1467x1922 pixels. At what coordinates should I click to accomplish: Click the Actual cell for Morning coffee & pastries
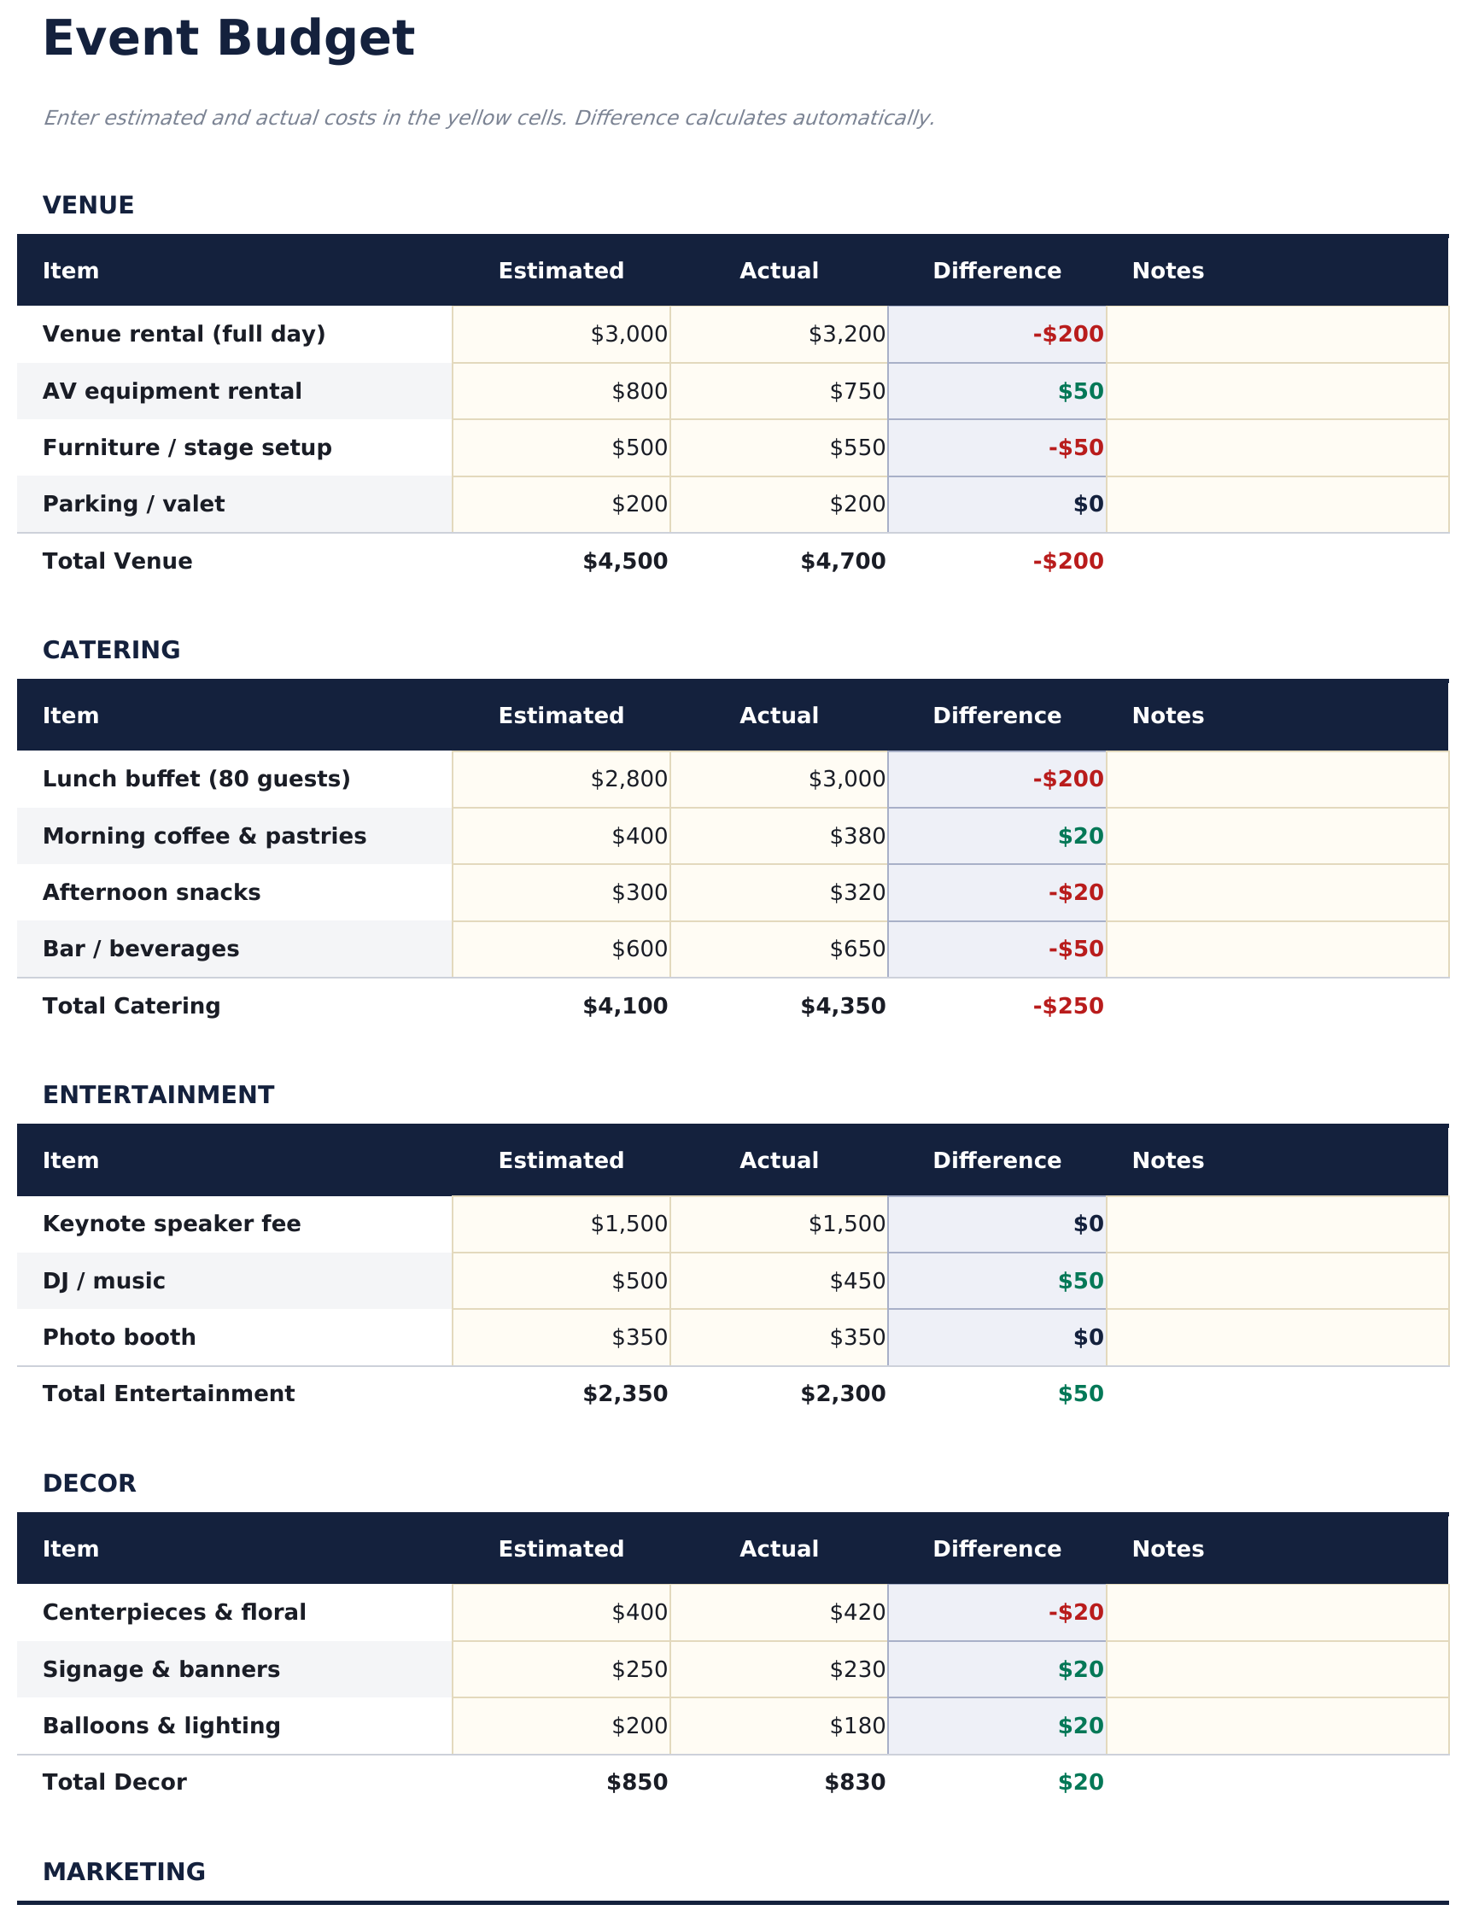pyautogui.click(x=779, y=836)
